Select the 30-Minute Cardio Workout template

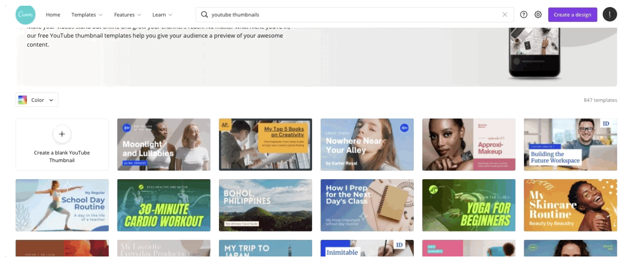click(x=164, y=205)
